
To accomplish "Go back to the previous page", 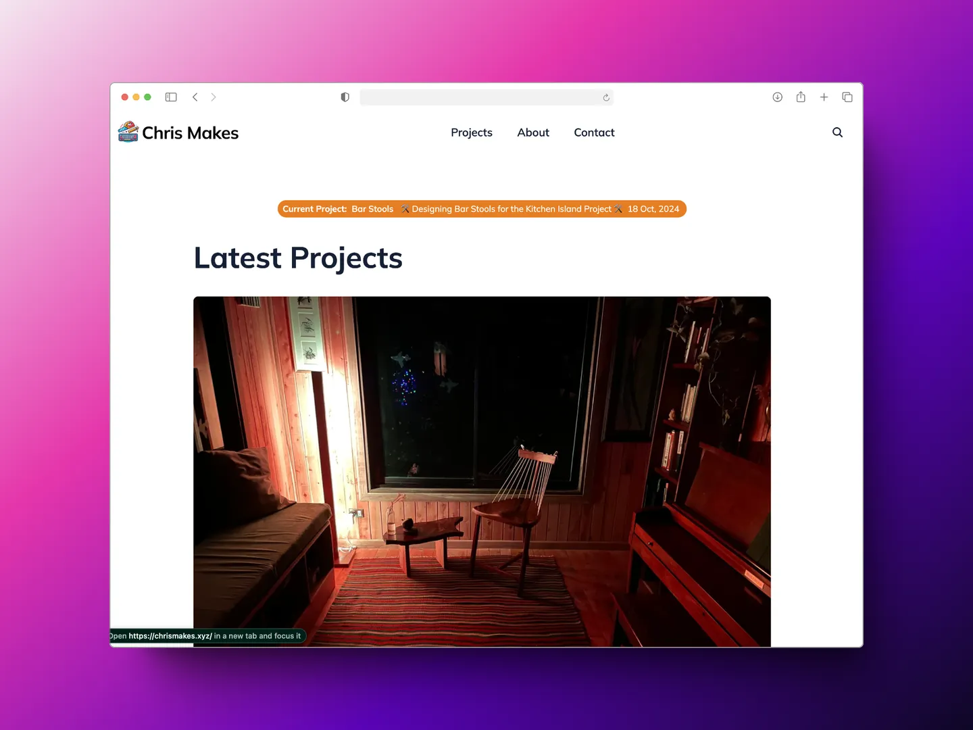I will click(195, 97).
